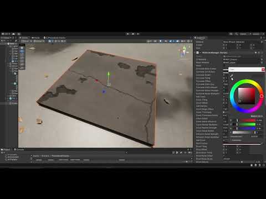The height and width of the screenshot is (199, 266).
Task: Click the last status bar icon at bottom right
Action: click(263, 165)
